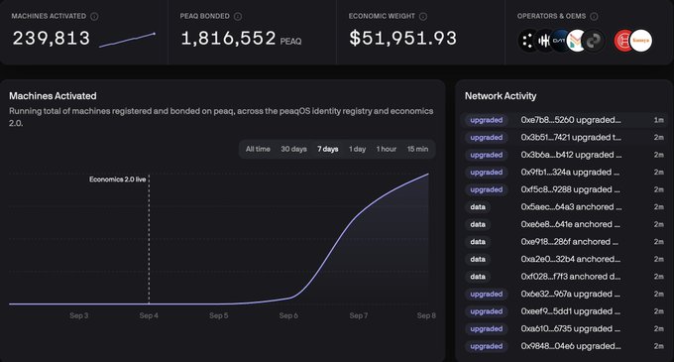This screenshot has width=674, height=362.
Task: Click the four-dots operator logo
Action: click(x=527, y=41)
